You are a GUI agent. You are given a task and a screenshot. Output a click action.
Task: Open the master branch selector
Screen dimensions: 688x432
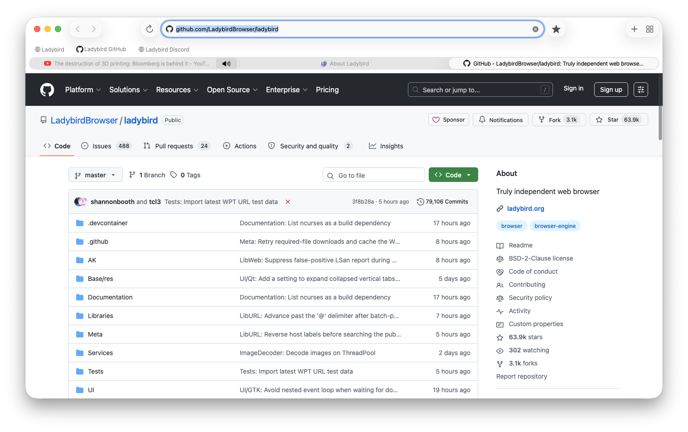(x=96, y=175)
